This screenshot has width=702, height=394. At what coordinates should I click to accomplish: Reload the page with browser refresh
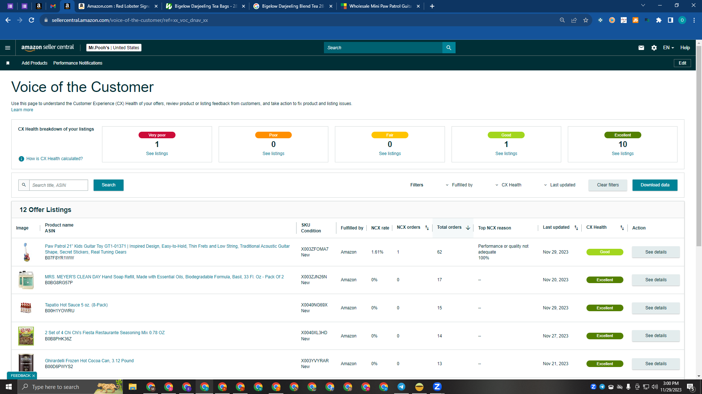point(31,20)
